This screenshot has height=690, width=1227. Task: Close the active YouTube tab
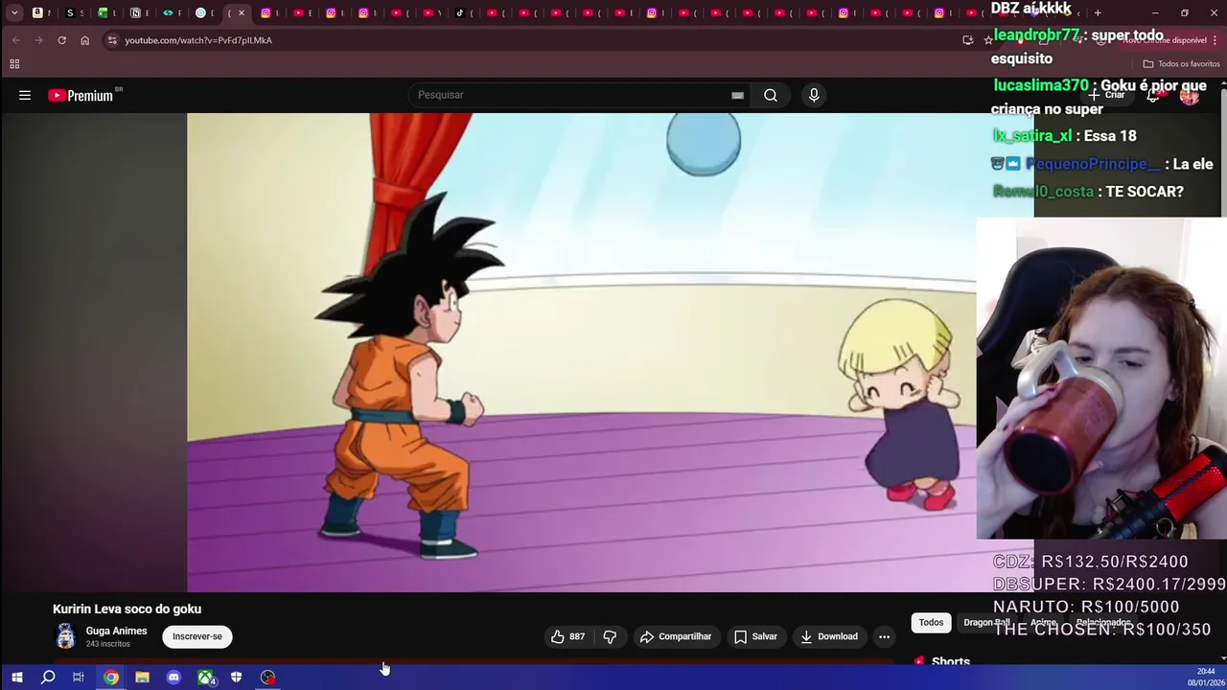[242, 13]
